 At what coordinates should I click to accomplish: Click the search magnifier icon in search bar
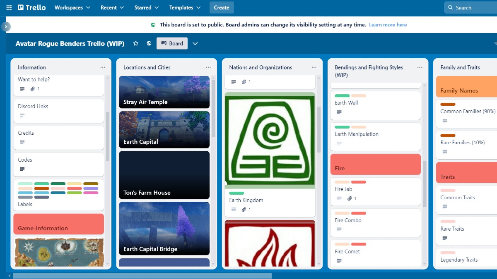[450, 7]
